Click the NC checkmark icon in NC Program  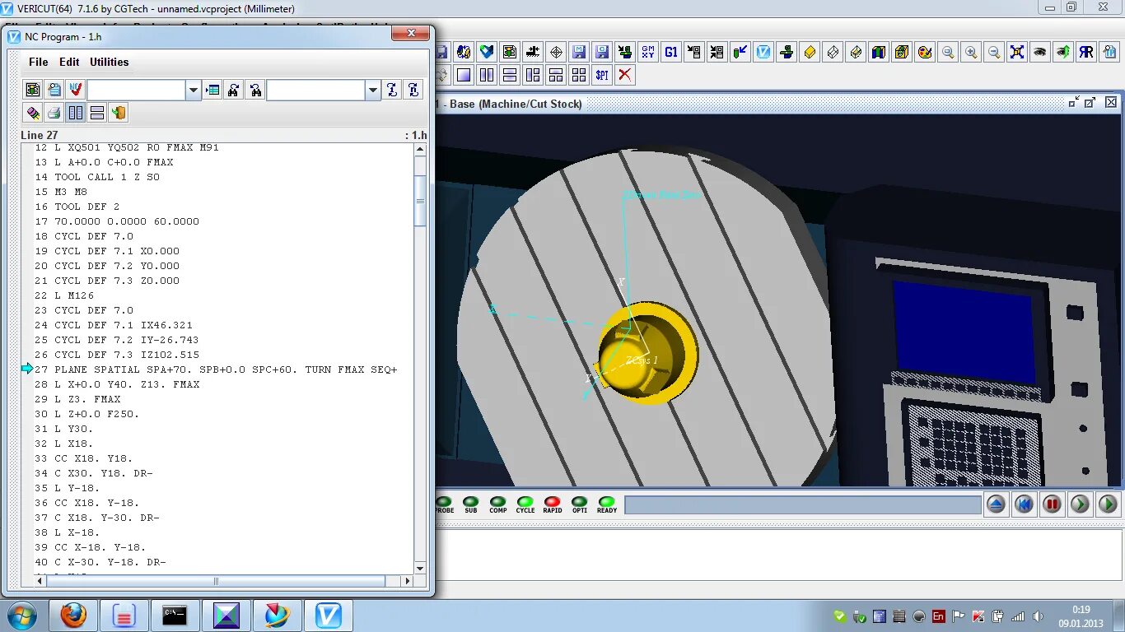[x=76, y=90]
